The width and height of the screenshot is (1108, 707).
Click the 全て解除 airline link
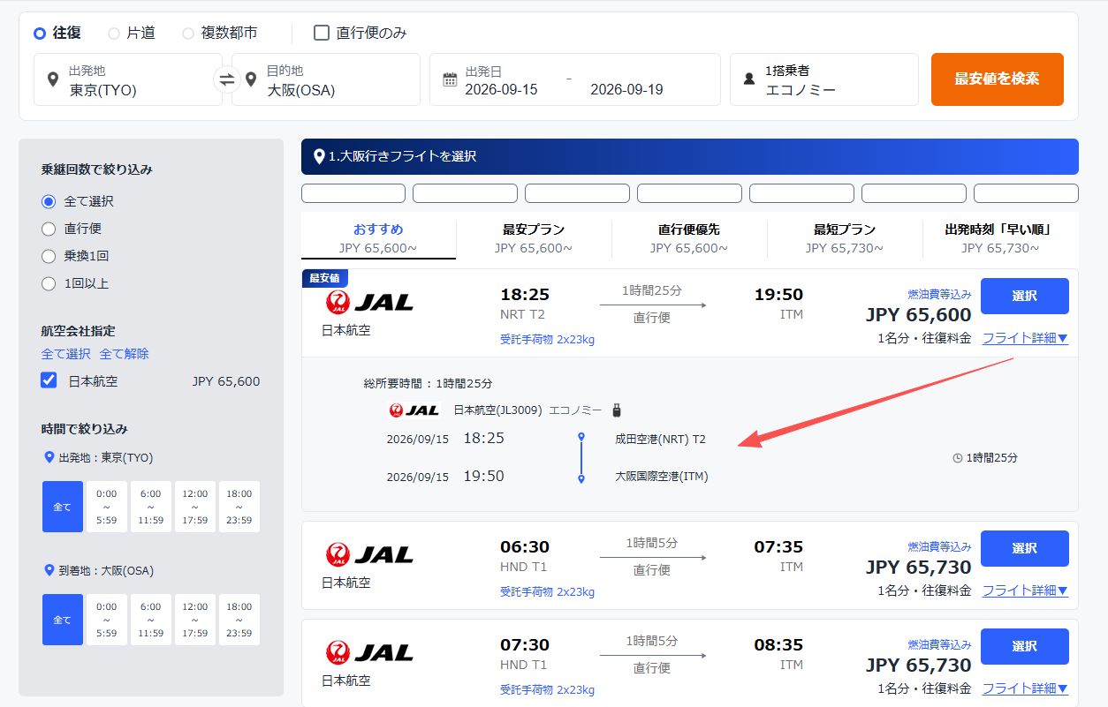pyautogui.click(x=125, y=353)
